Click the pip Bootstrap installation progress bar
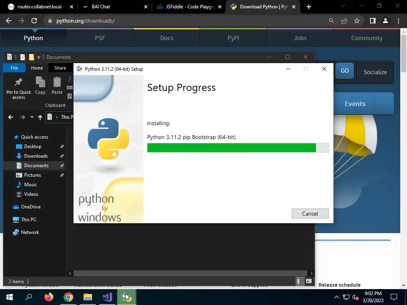The image size is (407, 305). point(238,148)
